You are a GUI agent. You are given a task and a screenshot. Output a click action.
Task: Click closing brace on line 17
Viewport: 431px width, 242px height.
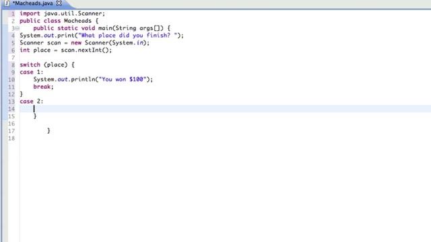coord(48,130)
